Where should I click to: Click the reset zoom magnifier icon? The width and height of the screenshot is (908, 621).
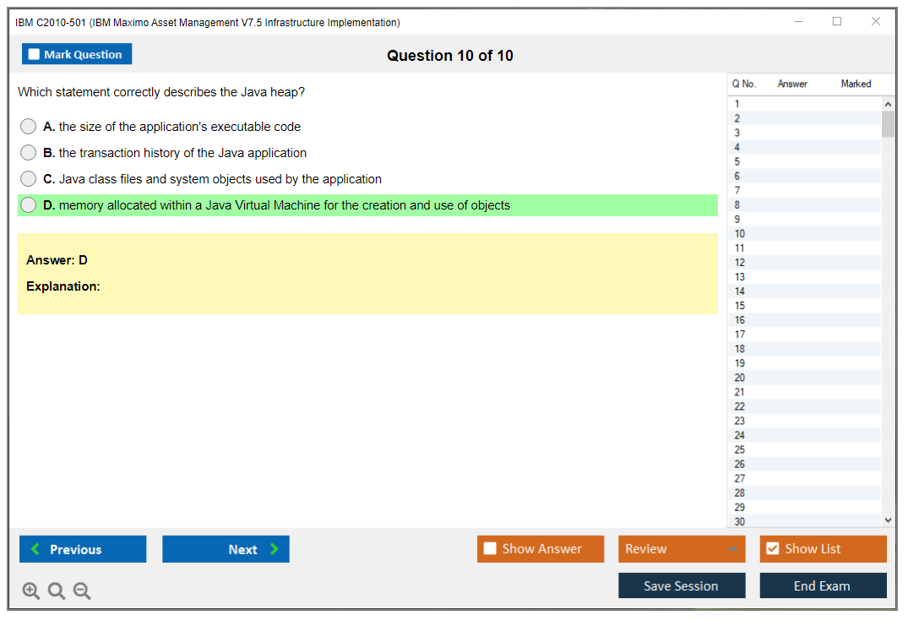(57, 591)
